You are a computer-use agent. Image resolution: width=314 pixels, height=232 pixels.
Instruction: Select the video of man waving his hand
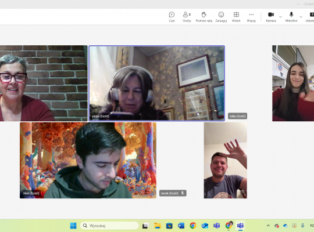tap(225, 160)
